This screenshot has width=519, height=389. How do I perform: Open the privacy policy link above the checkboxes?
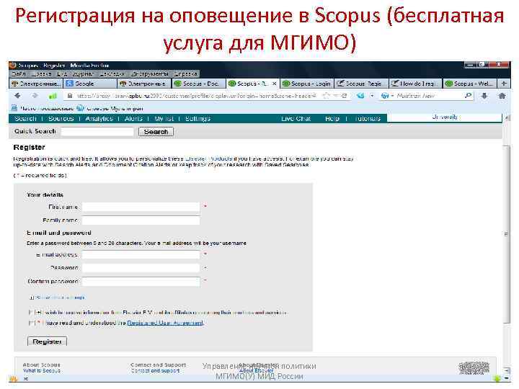click(60, 298)
